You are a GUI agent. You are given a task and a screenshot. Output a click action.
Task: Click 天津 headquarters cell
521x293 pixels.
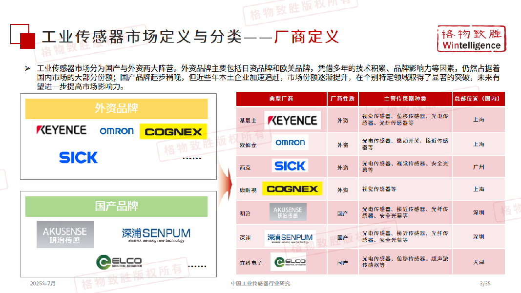pyautogui.click(x=479, y=262)
